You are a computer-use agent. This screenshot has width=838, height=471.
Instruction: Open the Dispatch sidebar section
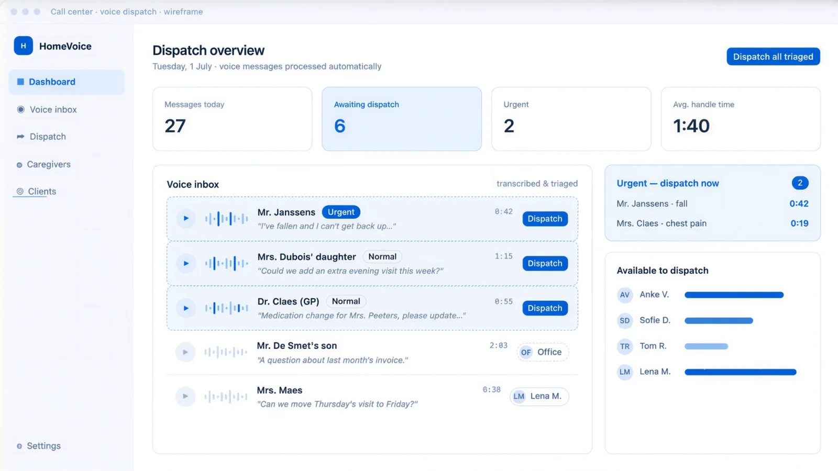pyautogui.click(x=48, y=137)
